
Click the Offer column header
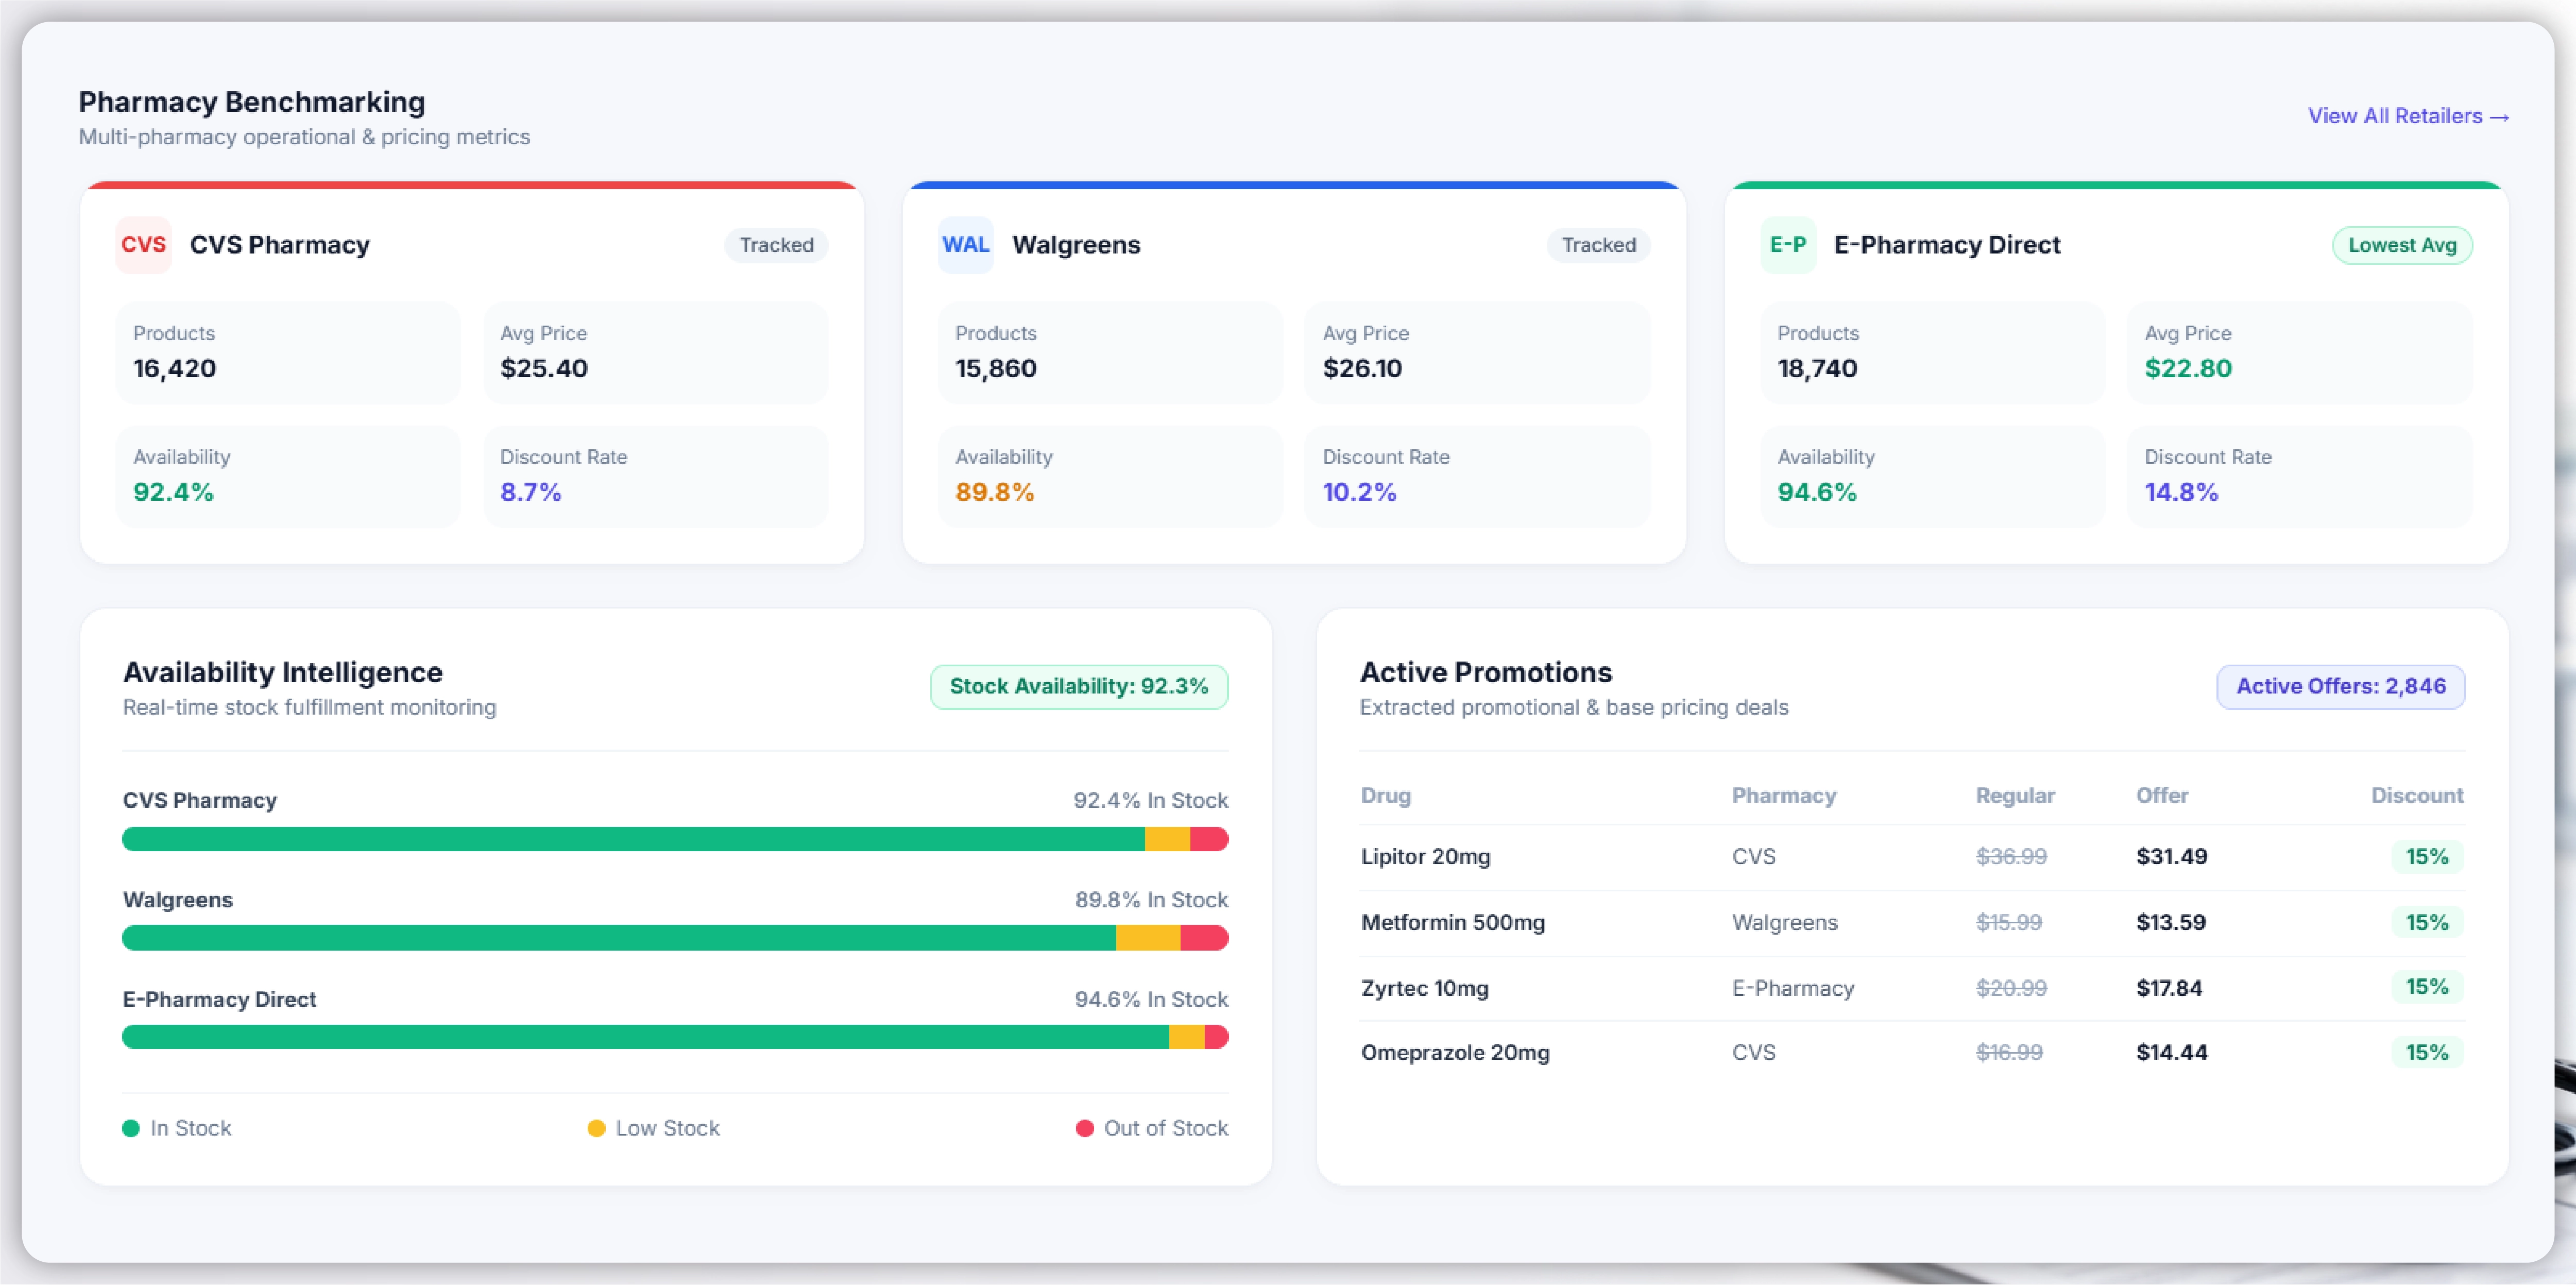tap(2162, 796)
